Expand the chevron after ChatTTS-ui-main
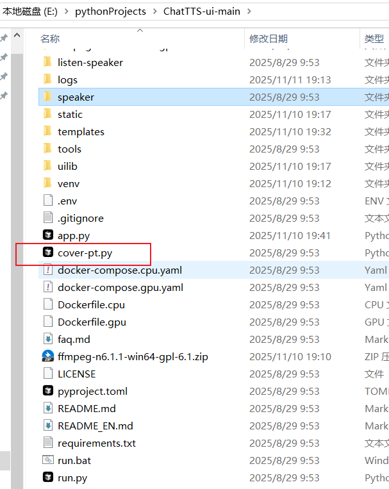389x489 pixels. point(249,12)
